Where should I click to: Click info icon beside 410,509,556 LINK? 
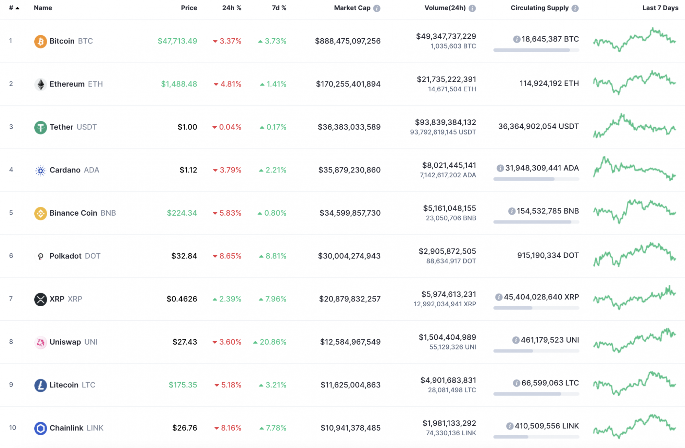510,426
